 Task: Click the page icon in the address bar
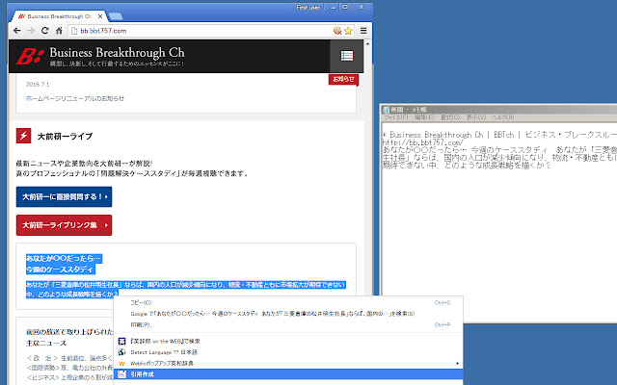click(x=74, y=31)
